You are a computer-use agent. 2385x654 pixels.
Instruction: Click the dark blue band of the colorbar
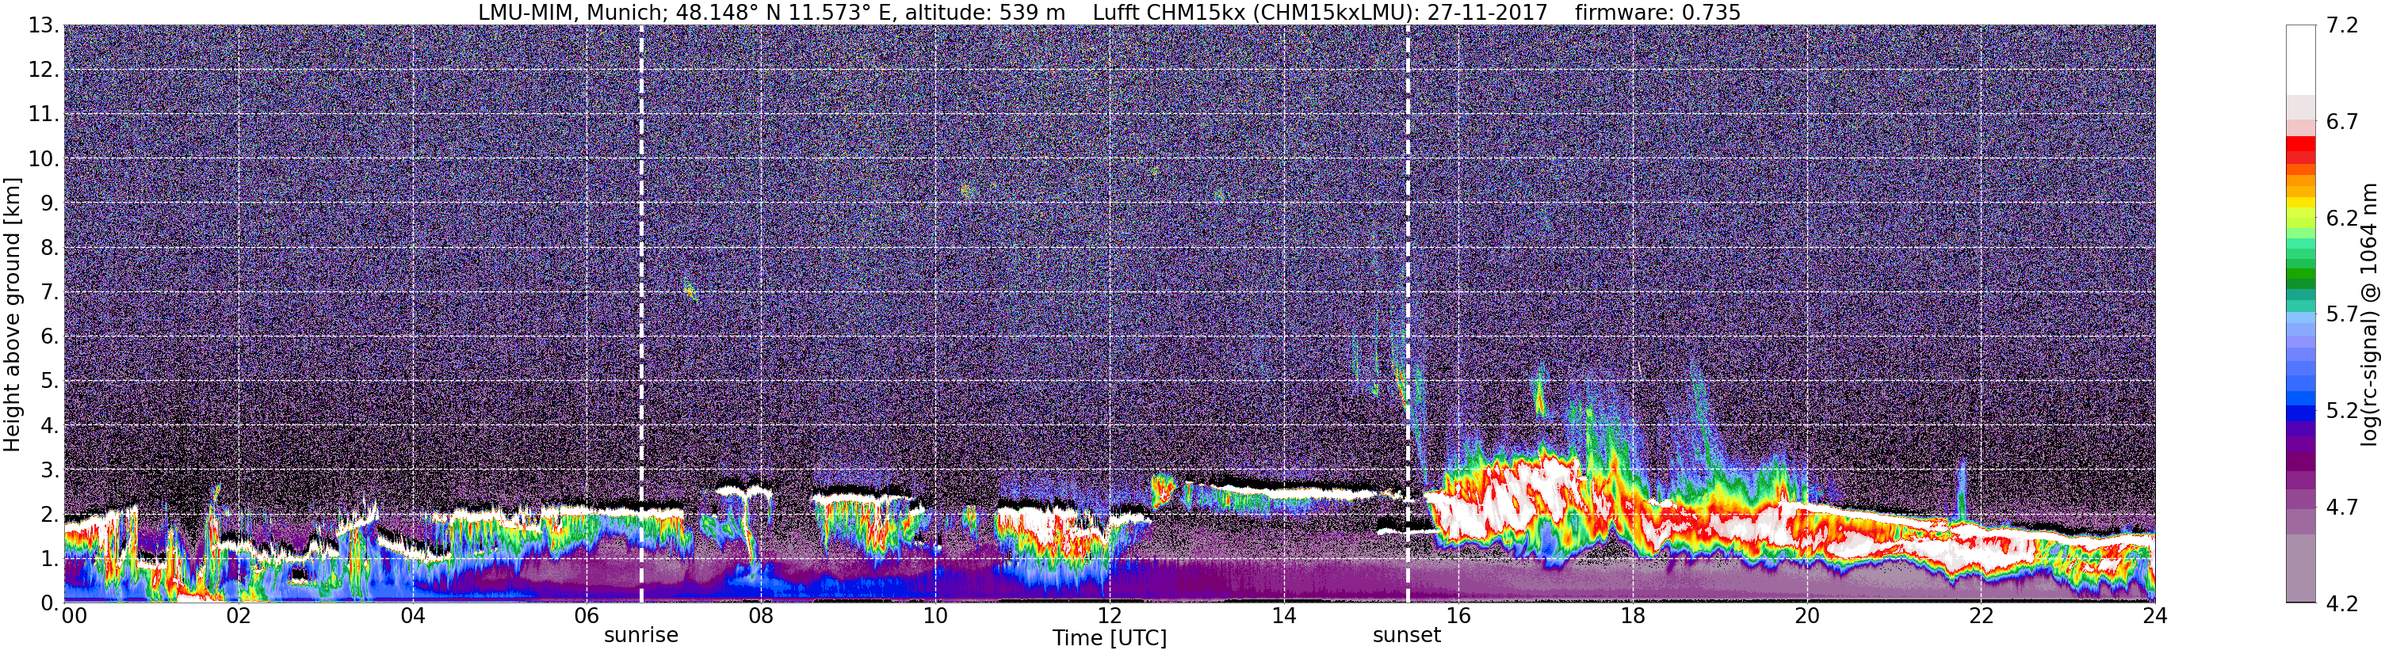pos(2300,414)
